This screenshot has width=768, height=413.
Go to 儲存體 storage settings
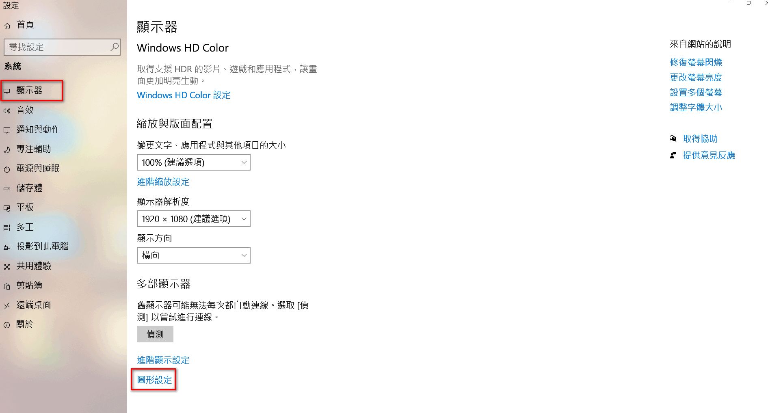click(x=29, y=188)
